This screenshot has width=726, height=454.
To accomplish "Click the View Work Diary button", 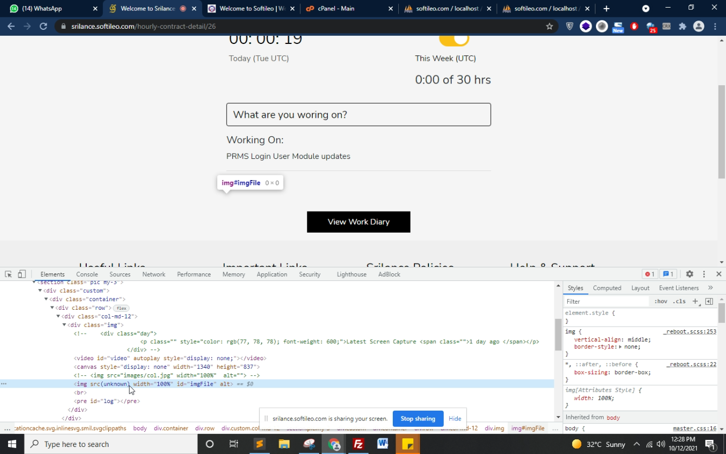I will pyautogui.click(x=358, y=222).
